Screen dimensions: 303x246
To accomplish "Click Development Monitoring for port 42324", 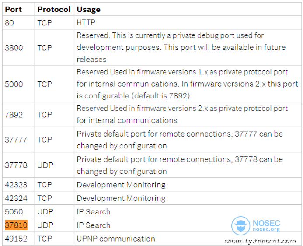I will pos(121,198).
